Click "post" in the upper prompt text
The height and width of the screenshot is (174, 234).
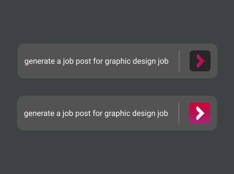point(83,61)
